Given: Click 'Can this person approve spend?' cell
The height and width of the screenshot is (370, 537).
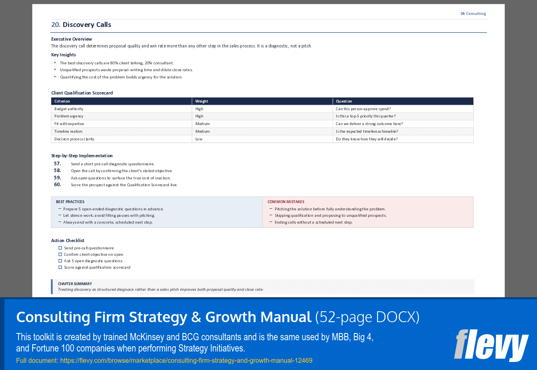Looking at the screenshot, I should [x=403, y=109].
